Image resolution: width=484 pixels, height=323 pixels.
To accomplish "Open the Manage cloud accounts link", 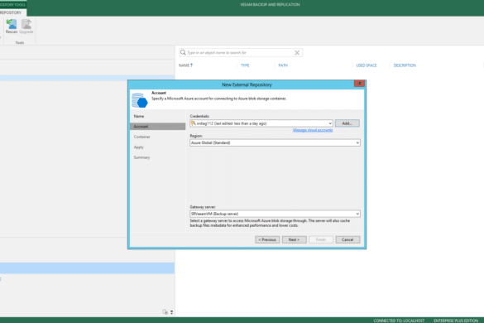I will [313, 130].
